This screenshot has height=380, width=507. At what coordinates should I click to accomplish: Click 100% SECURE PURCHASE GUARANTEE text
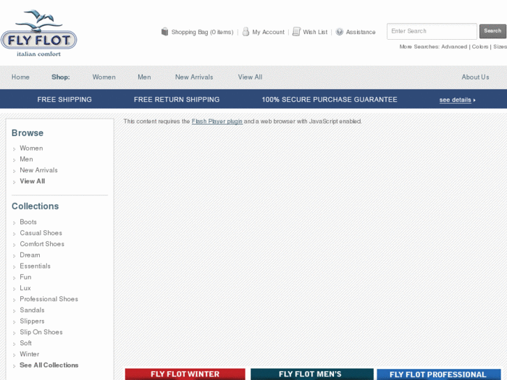coord(329,100)
